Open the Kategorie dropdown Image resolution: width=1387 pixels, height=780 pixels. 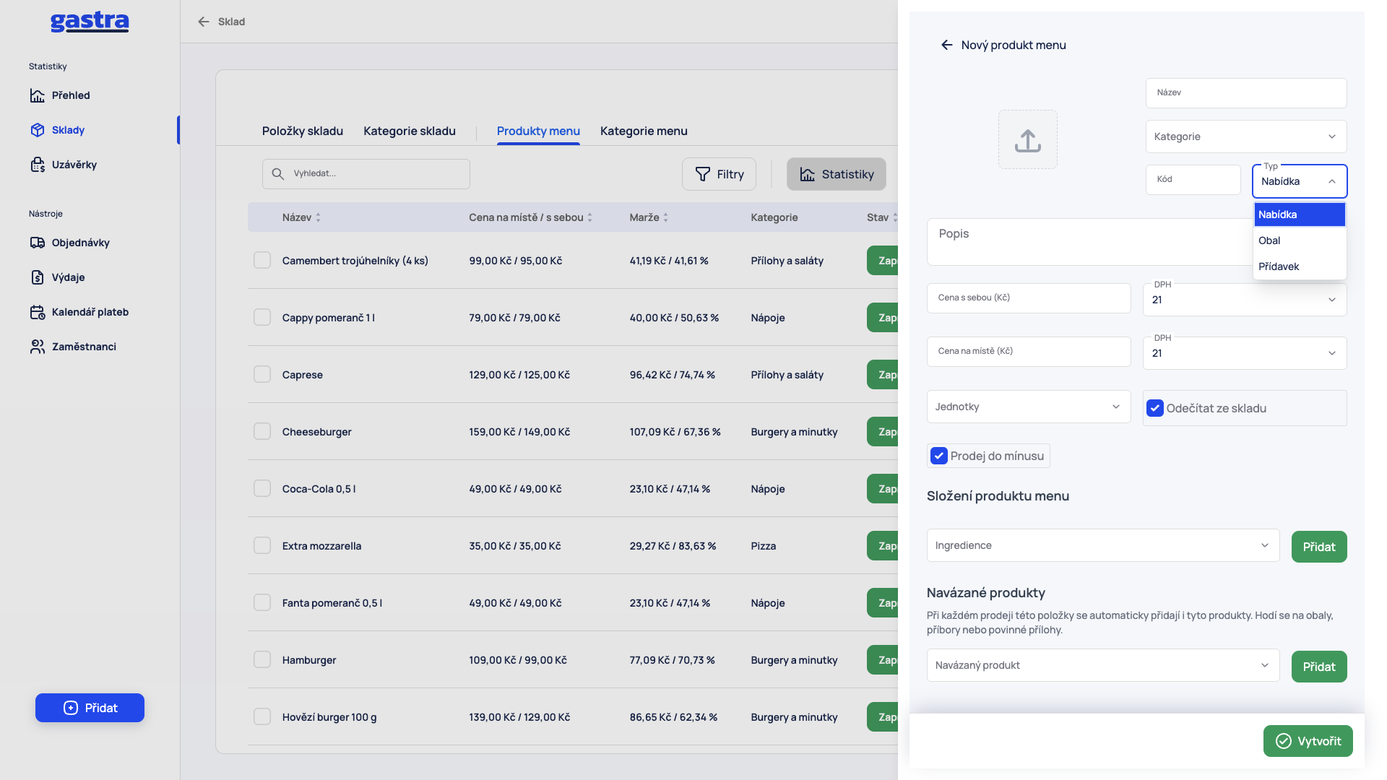click(1245, 136)
